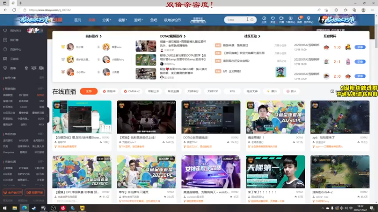The height and width of the screenshot is (212, 378).
Task: Open 女神年度皇霸赛 stream thumbnail
Action: pyautogui.click(x=211, y=171)
